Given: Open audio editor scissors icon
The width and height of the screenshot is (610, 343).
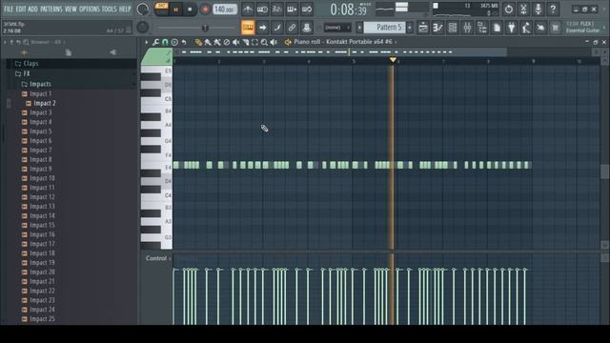Looking at the screenshot, I should (523, 9).
